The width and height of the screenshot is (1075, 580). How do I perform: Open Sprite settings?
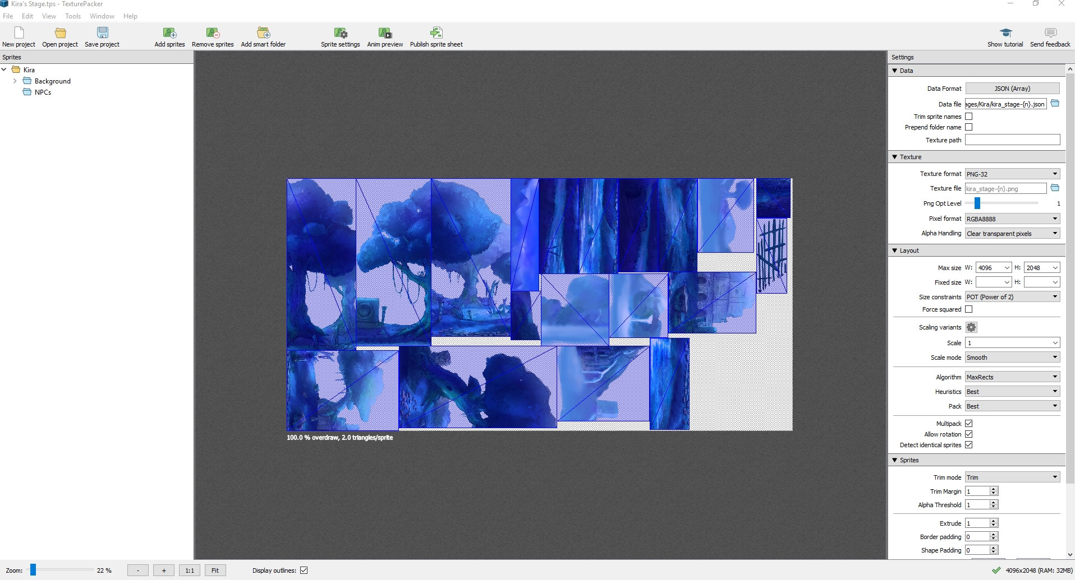pos(340,33)
